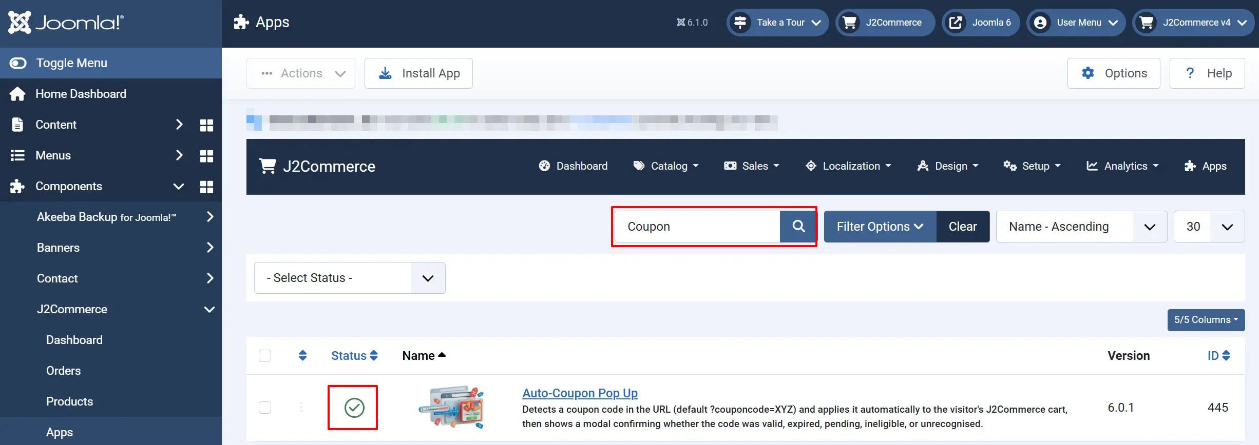Select Apps in the sidebar

[60, 432]
